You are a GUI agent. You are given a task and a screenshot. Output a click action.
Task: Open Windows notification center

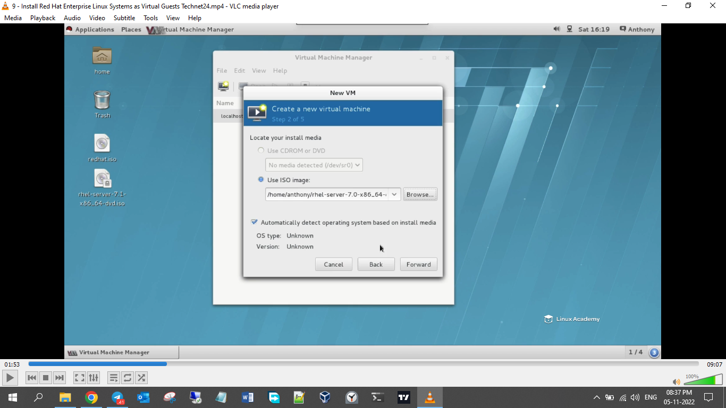click(x=708, y=397)
